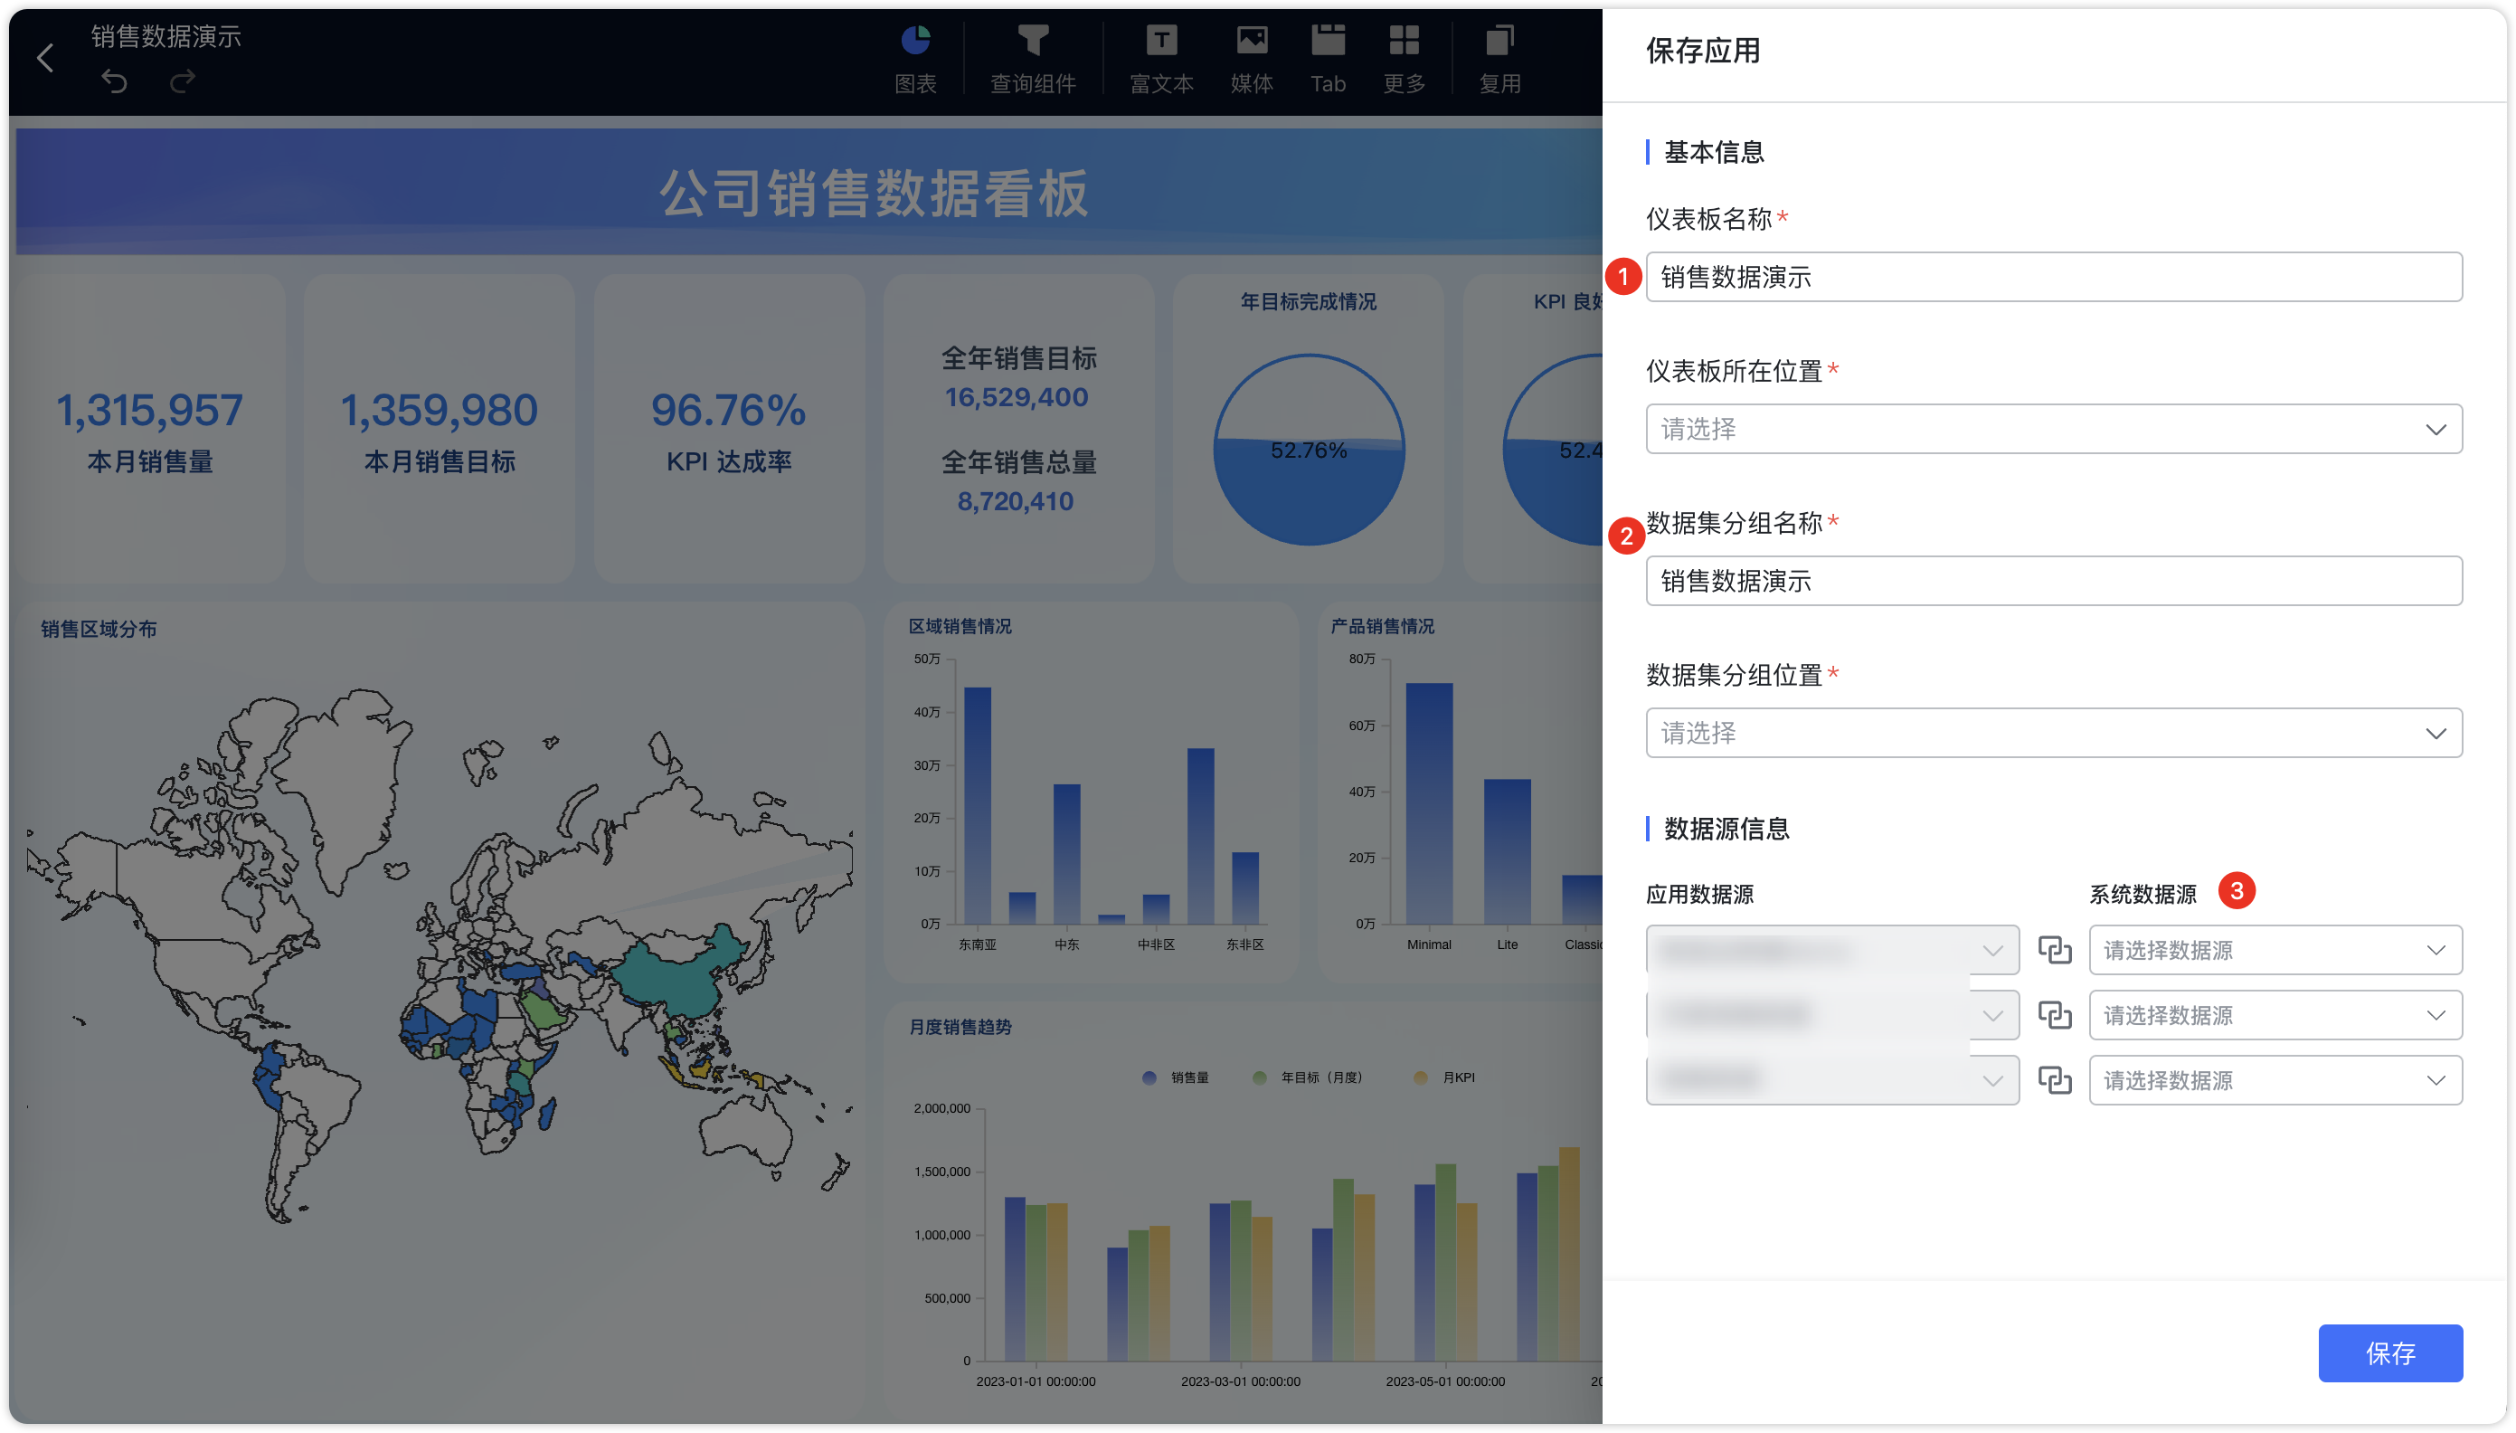
Task: Insert a 富文本 rich text component
Action: pos(1160,59)
